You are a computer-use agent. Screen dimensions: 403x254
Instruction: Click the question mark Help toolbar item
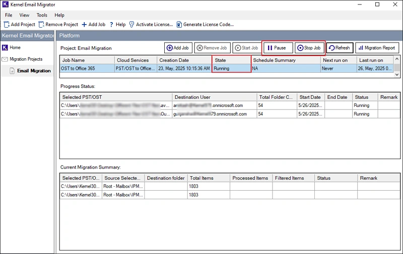point(117,25)
